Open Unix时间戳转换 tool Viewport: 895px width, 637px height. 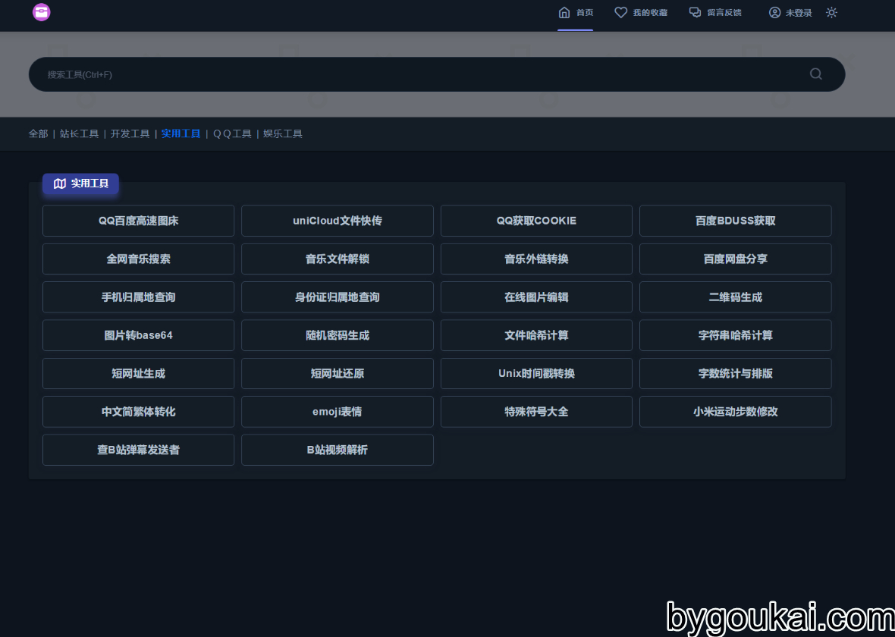536,374
